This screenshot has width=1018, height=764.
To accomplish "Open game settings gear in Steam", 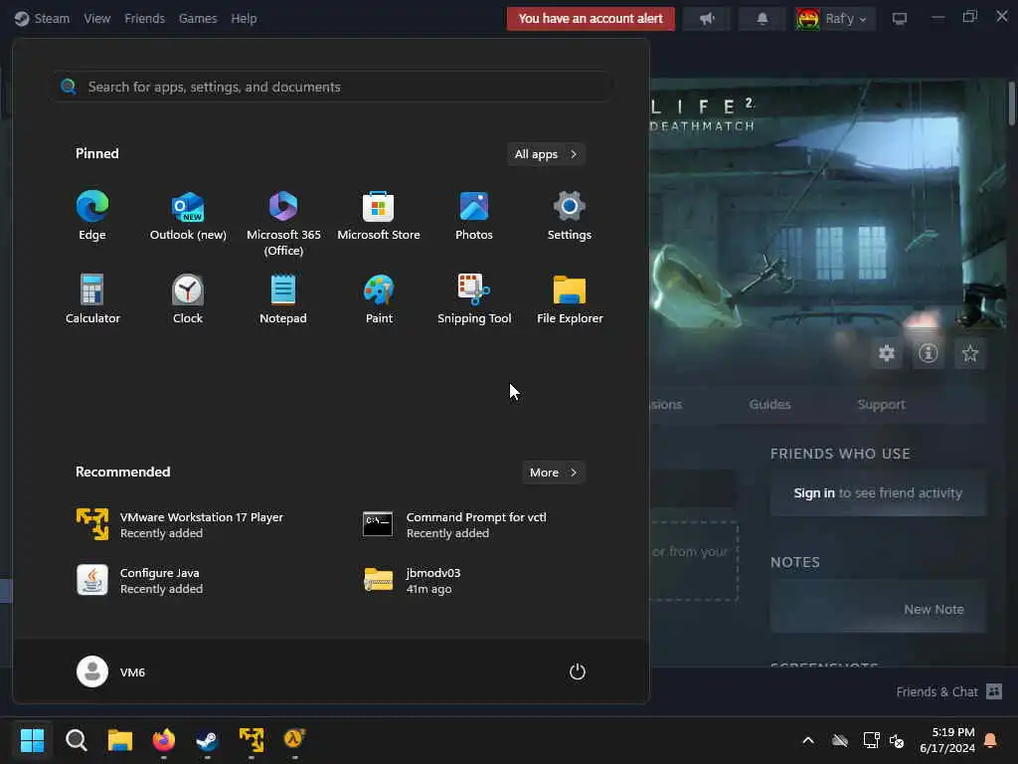I will pos(886,353).
